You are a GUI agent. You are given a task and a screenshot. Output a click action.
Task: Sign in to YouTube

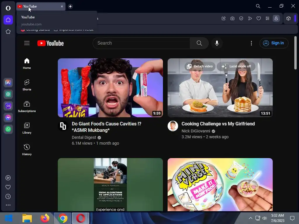point(274,43)
